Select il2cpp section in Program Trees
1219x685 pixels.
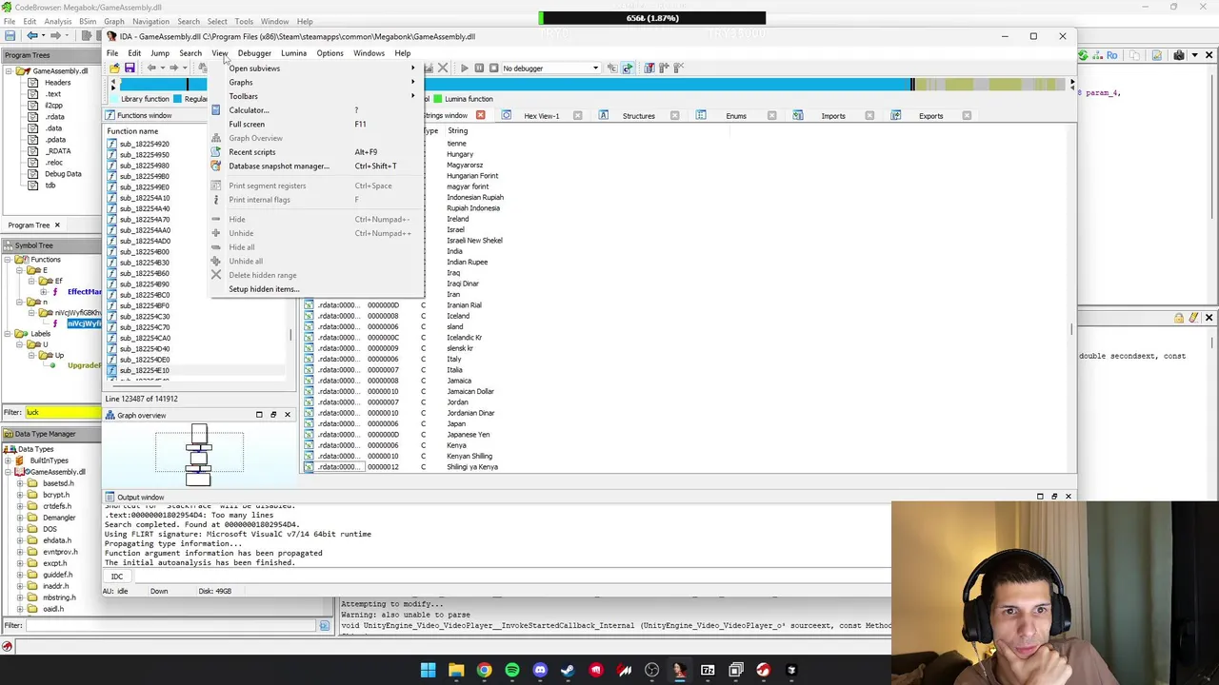pos(53,106)
